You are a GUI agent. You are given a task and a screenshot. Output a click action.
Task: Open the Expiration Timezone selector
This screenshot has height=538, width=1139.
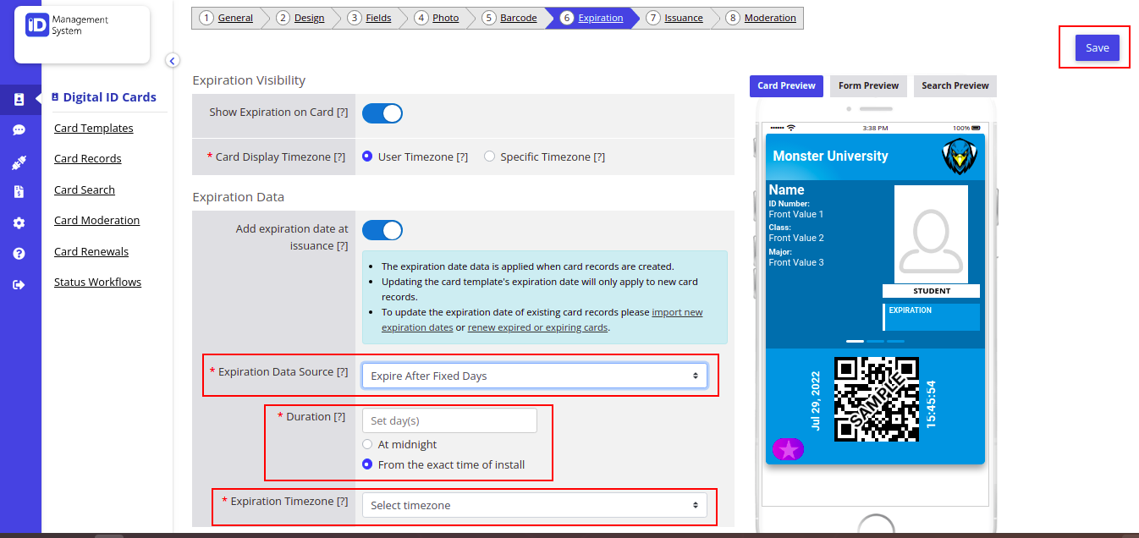[x=535, y=504]
